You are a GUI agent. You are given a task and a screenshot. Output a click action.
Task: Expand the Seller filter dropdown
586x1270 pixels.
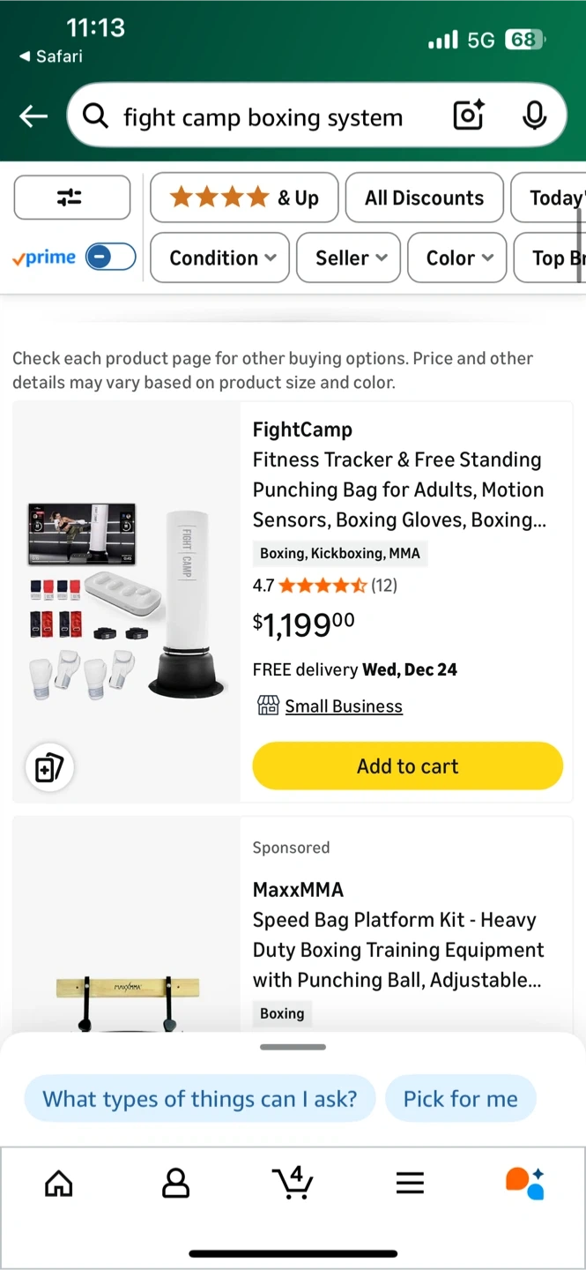click(349, 258)
